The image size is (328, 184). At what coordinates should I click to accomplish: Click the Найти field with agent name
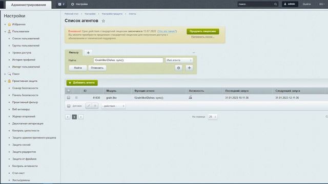click(128, 60)
